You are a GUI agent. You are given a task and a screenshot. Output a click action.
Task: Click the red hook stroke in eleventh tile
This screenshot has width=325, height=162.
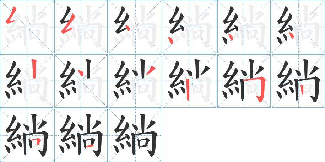click(255, 89)
